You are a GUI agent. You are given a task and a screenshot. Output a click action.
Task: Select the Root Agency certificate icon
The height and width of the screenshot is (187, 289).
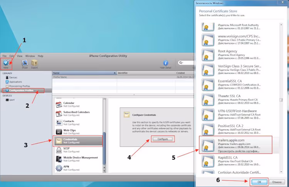pyautogui.click(x=208, y=55)
